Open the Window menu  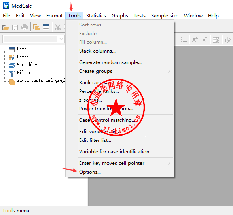tap(193, 16)
